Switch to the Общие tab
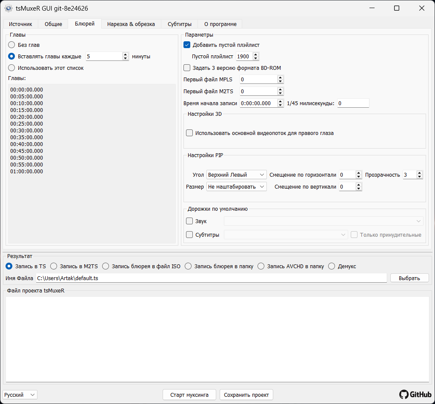Screen dimensions: 435x404 (x=53, y=24)
